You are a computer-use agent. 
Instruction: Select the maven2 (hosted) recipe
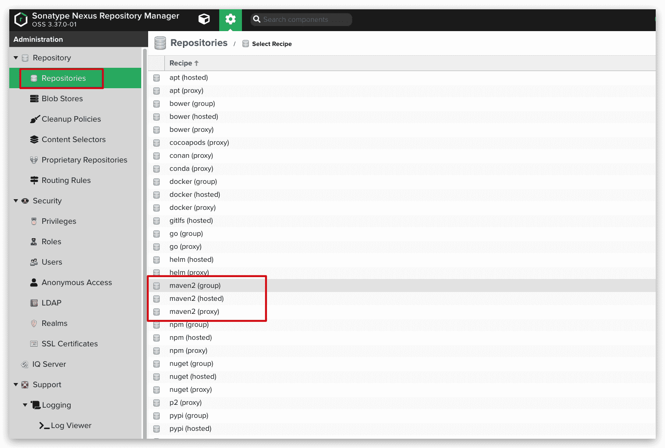[196, 299]
